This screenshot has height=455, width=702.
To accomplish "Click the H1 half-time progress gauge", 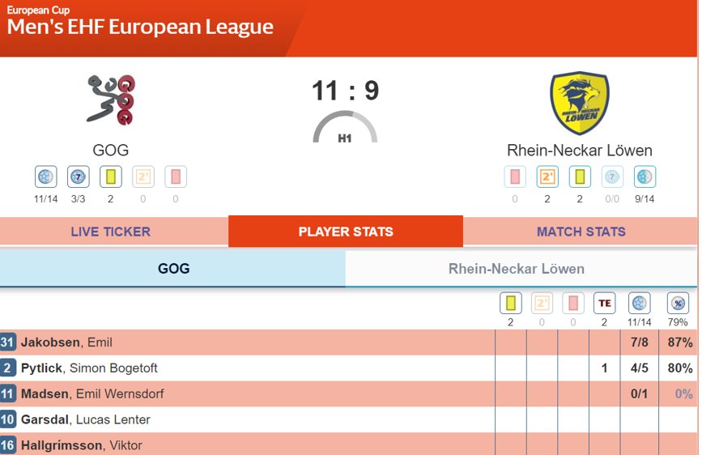I will click(345, 130).
